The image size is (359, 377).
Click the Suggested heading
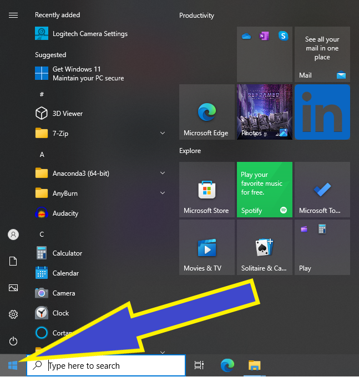[x=50, y=55]
